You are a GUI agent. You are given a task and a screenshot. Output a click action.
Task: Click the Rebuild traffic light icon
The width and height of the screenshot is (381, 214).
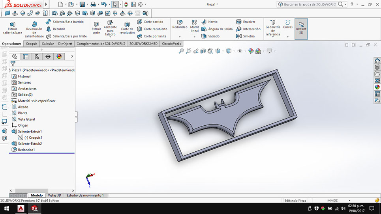pos(126,4)
